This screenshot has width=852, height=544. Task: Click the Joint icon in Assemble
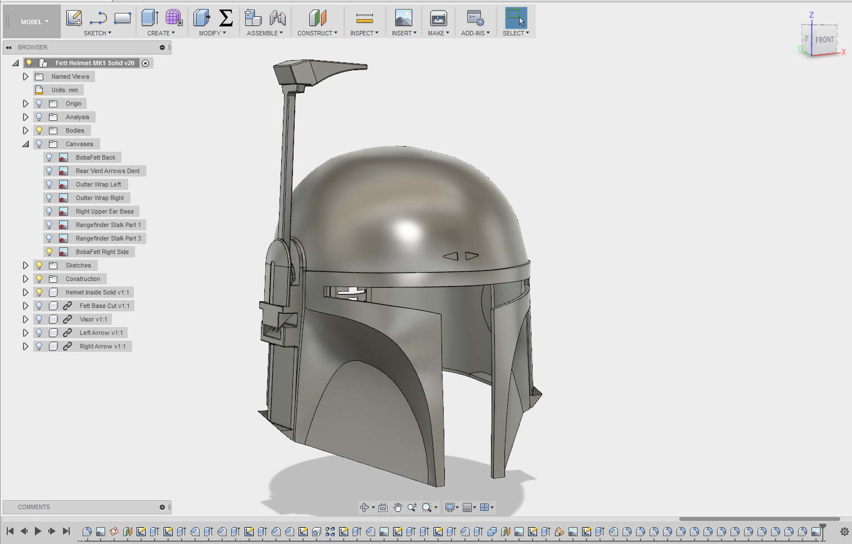point(278,19)
